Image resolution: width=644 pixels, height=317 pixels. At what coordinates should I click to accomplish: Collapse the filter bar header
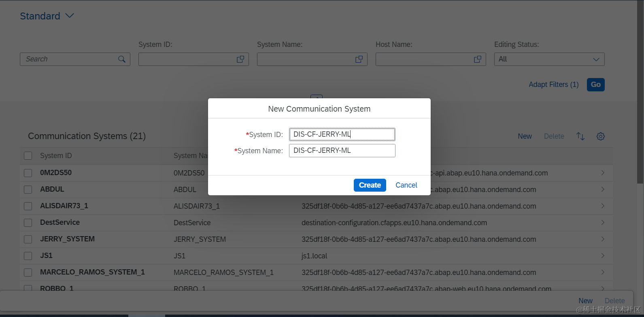(x=317, y=97)
